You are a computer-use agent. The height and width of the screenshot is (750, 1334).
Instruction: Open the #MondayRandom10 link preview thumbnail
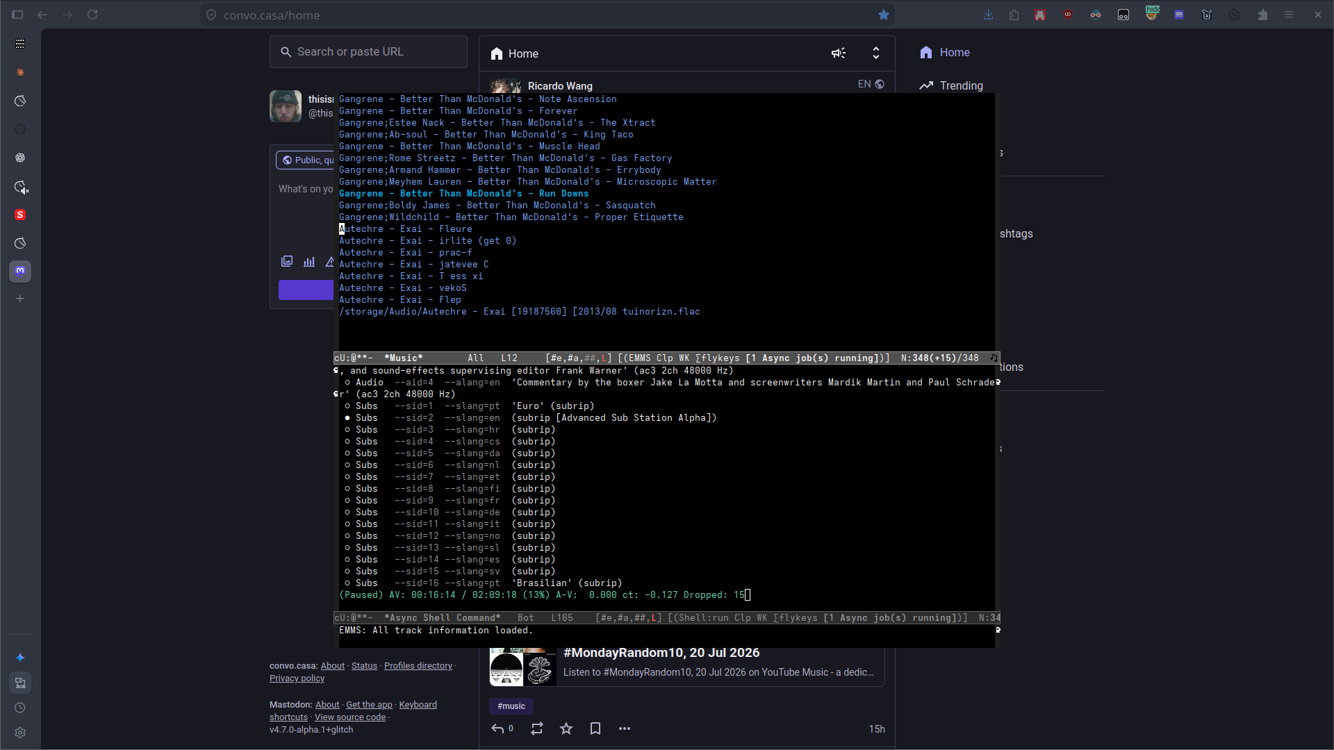(523, 668)
